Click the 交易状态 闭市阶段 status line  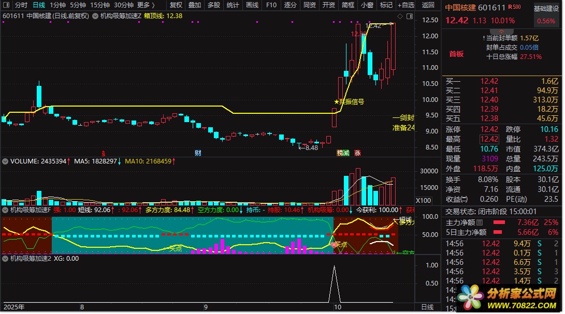[491, 212]
